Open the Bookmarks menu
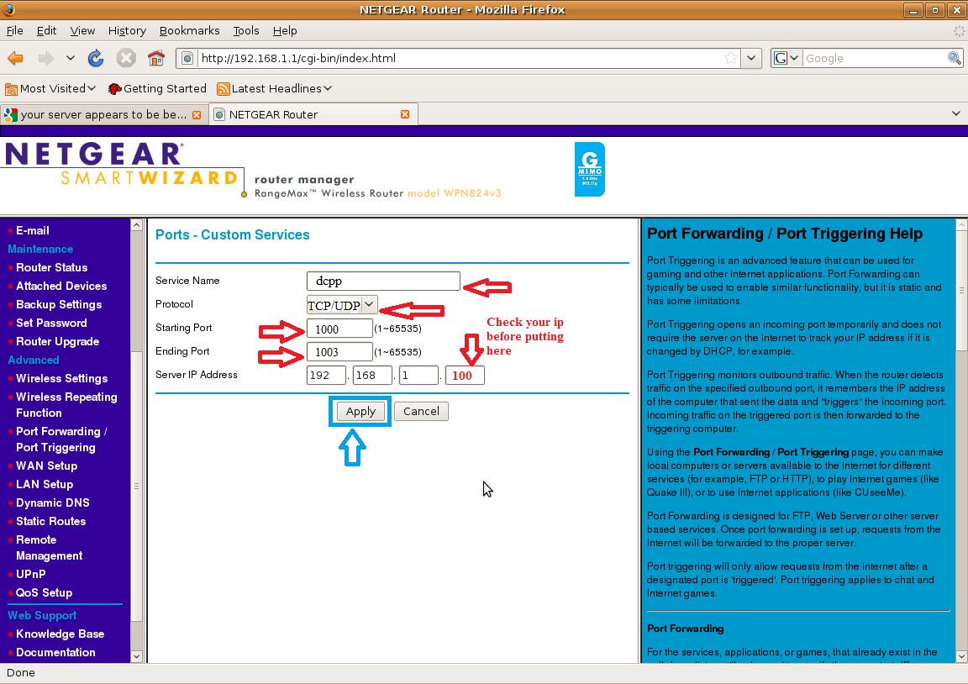The height and width of the screenshot is (684, 968). (x=190, y=31)
